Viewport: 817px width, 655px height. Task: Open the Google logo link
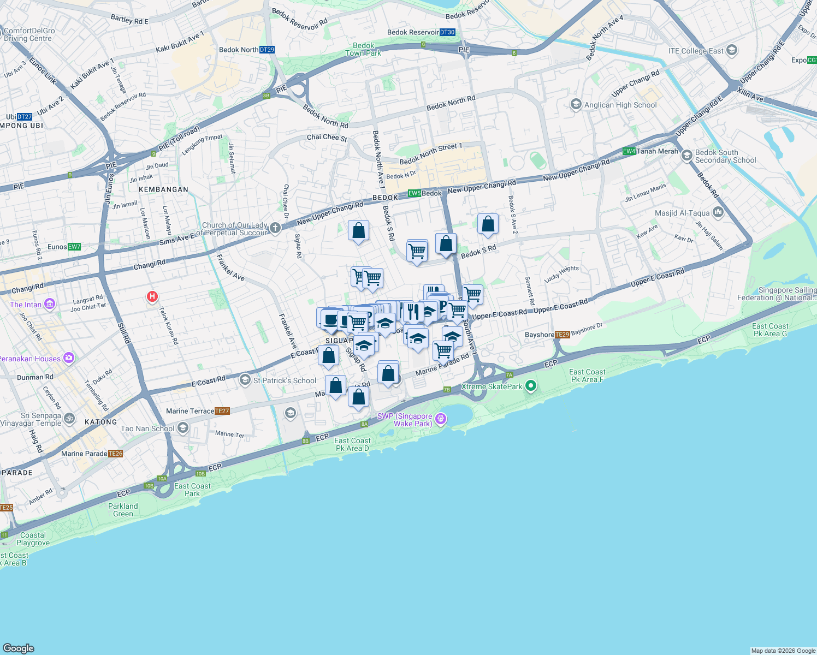tap(19, 648)
